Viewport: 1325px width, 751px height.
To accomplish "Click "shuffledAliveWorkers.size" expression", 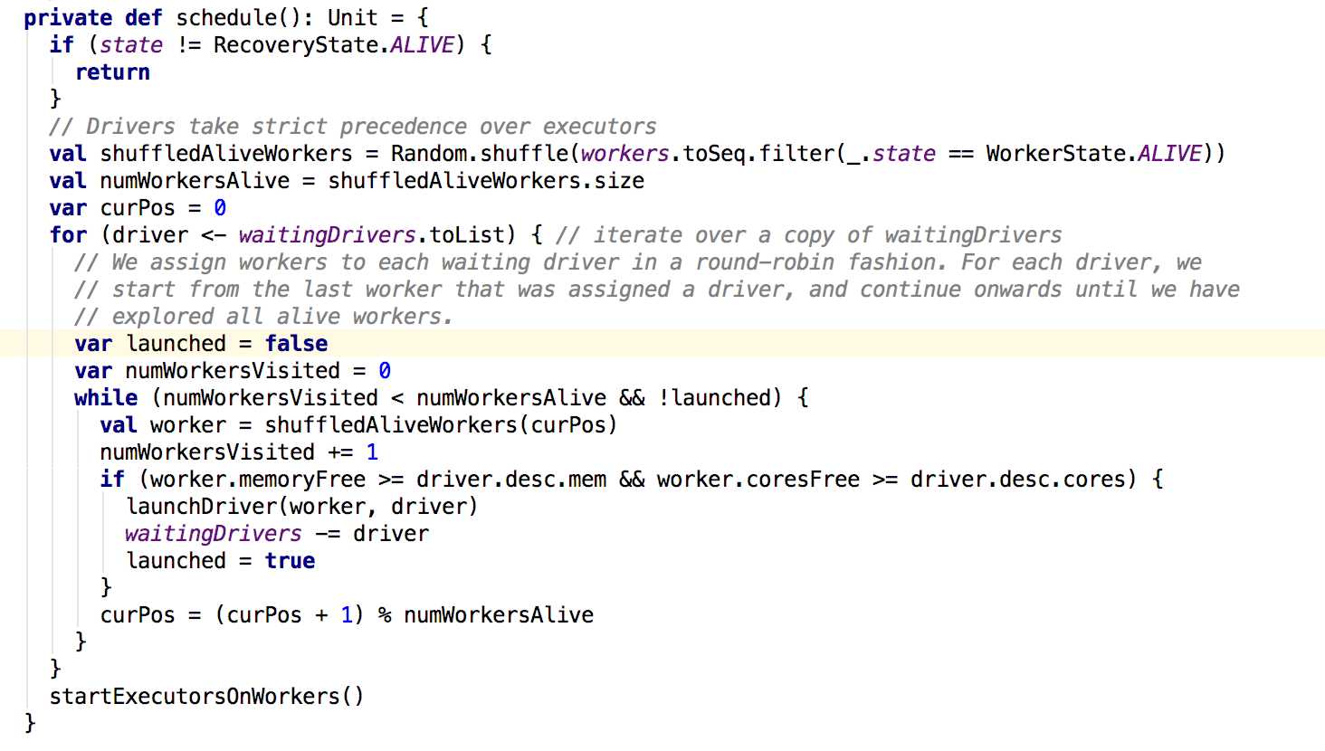I will [x=486, y=181].
